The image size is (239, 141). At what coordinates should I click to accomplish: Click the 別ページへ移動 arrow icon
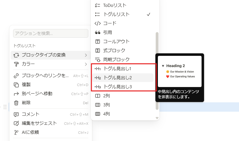pos(16,94)
